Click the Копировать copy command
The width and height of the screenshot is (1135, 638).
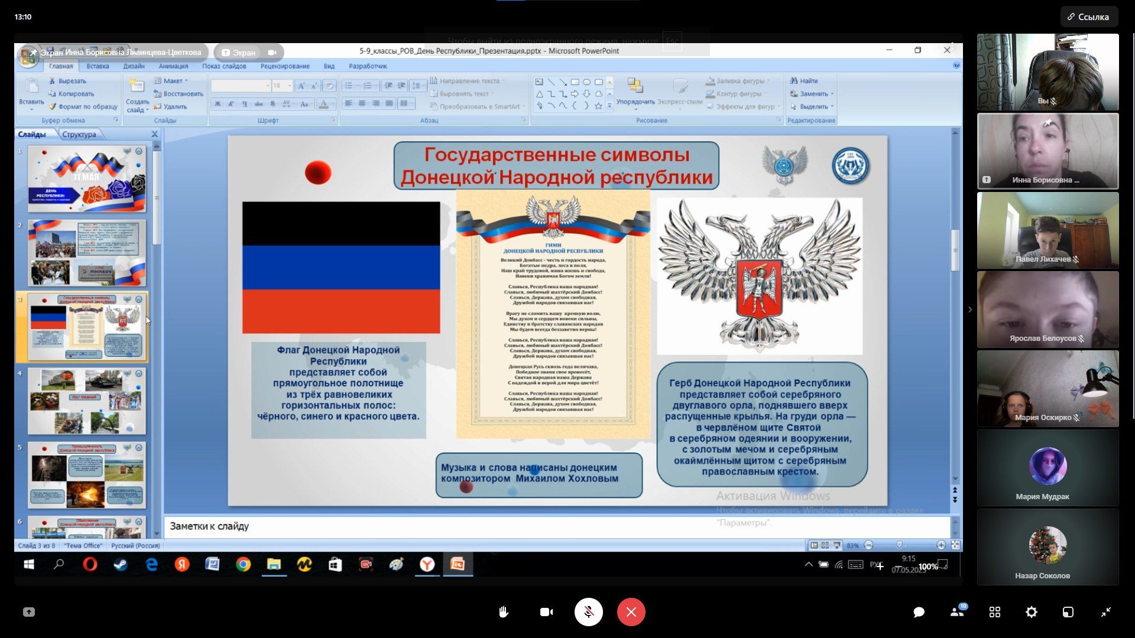[71, 94]
